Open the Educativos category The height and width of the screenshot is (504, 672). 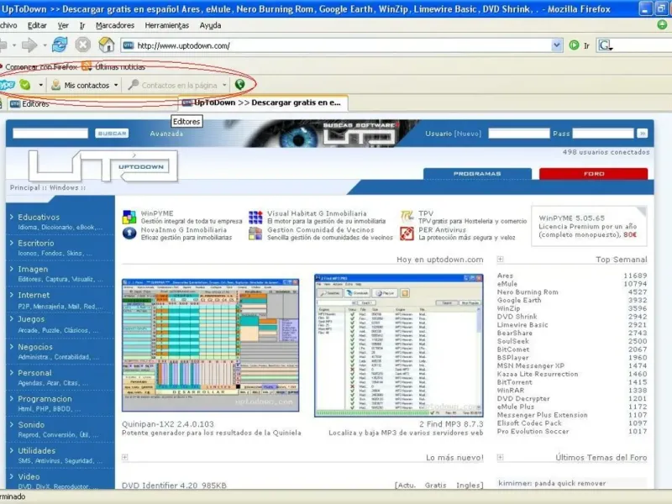coord(39,217)
